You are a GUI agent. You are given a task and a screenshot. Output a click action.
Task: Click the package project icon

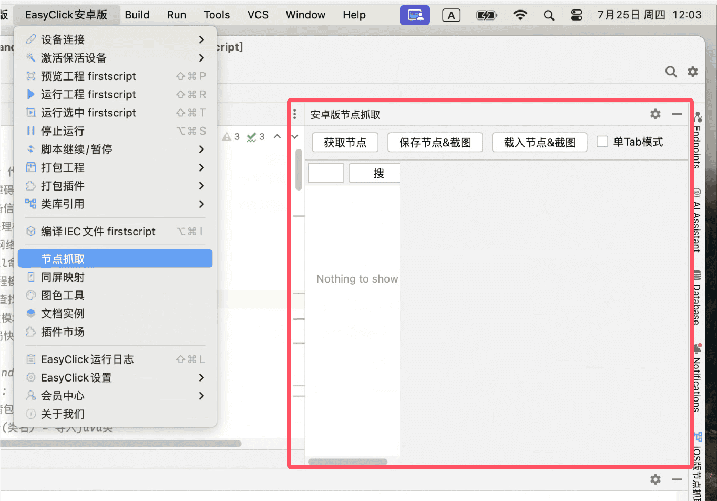(31, 167)
